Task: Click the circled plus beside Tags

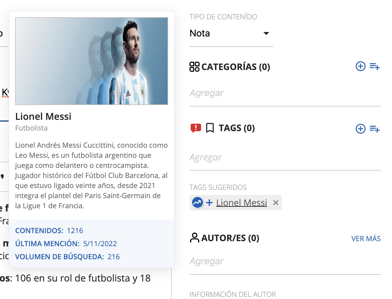Action: [x=360, y=129]
